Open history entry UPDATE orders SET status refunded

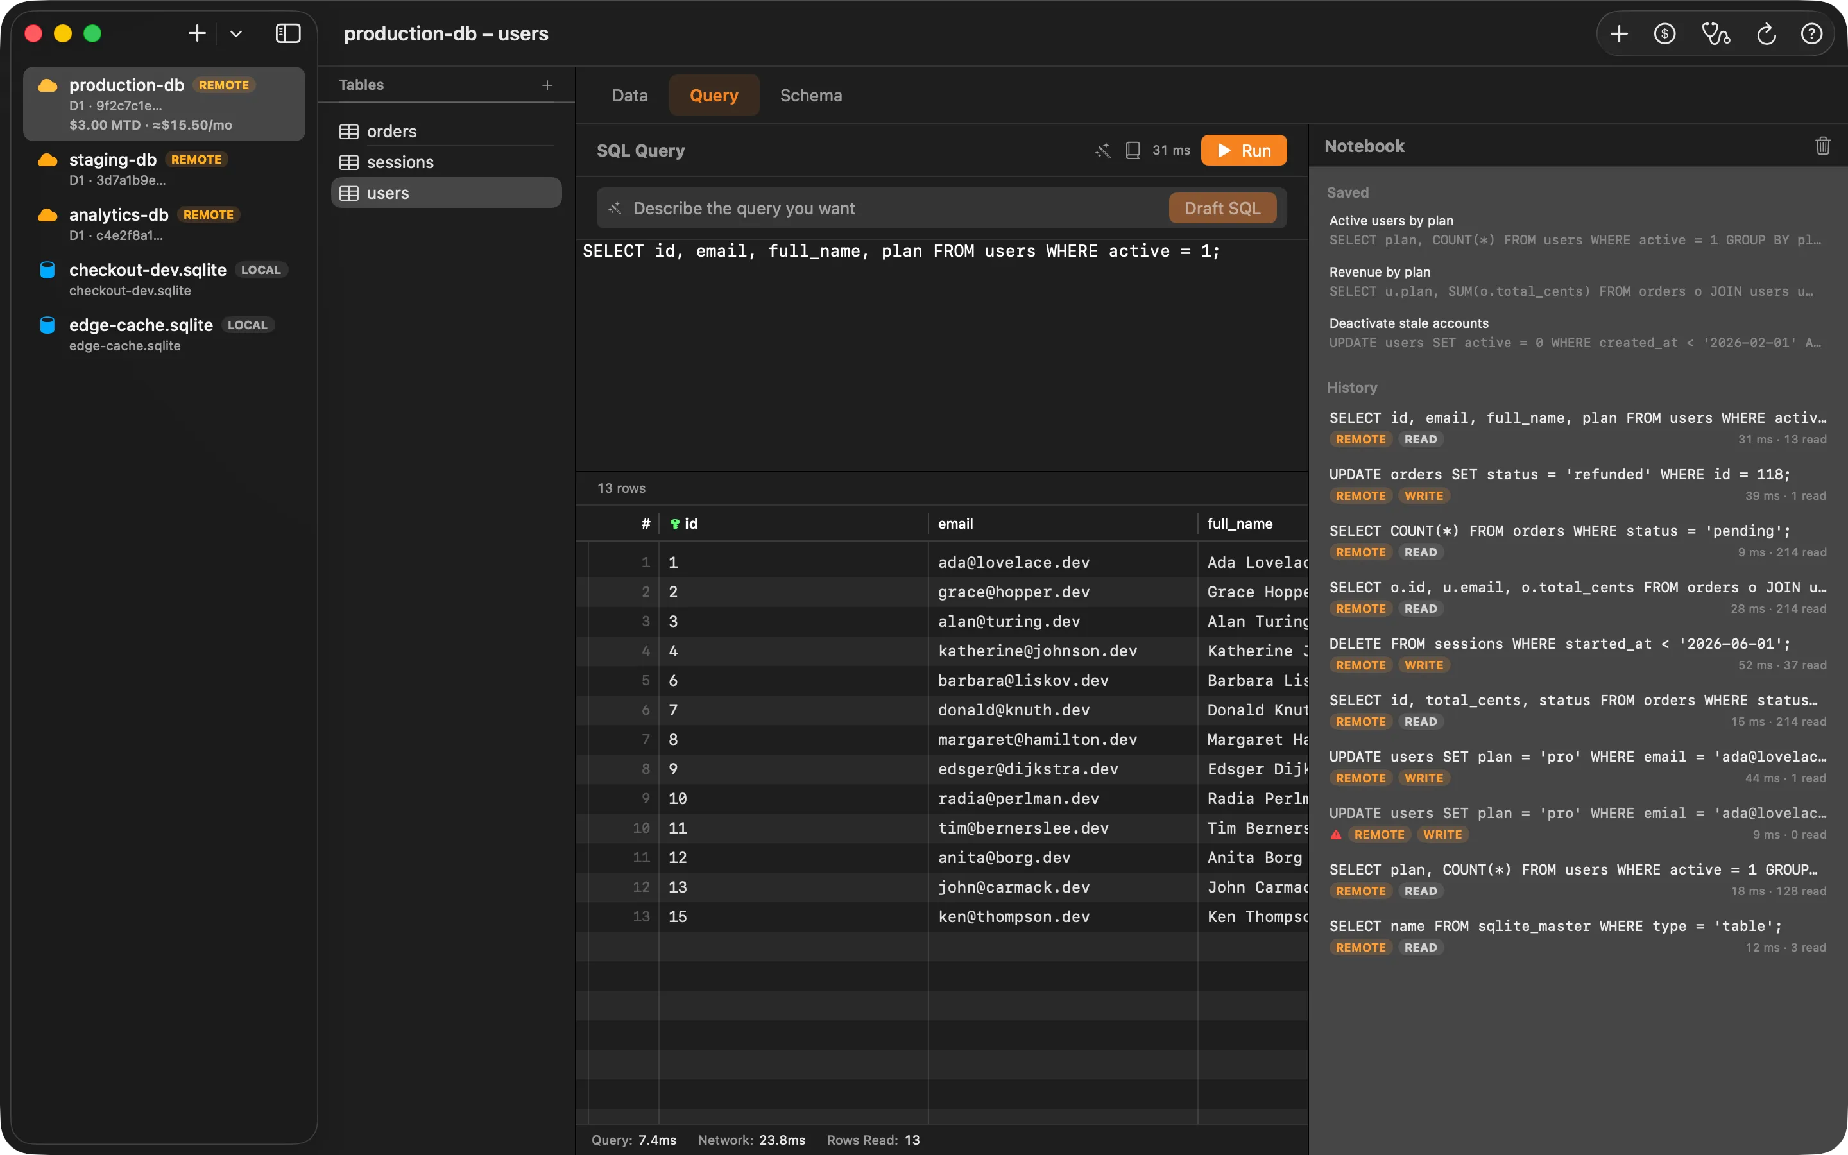[x=1577, y=484]
